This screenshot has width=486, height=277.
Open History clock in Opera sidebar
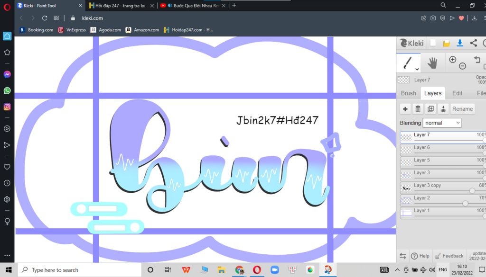click(7, 183)
